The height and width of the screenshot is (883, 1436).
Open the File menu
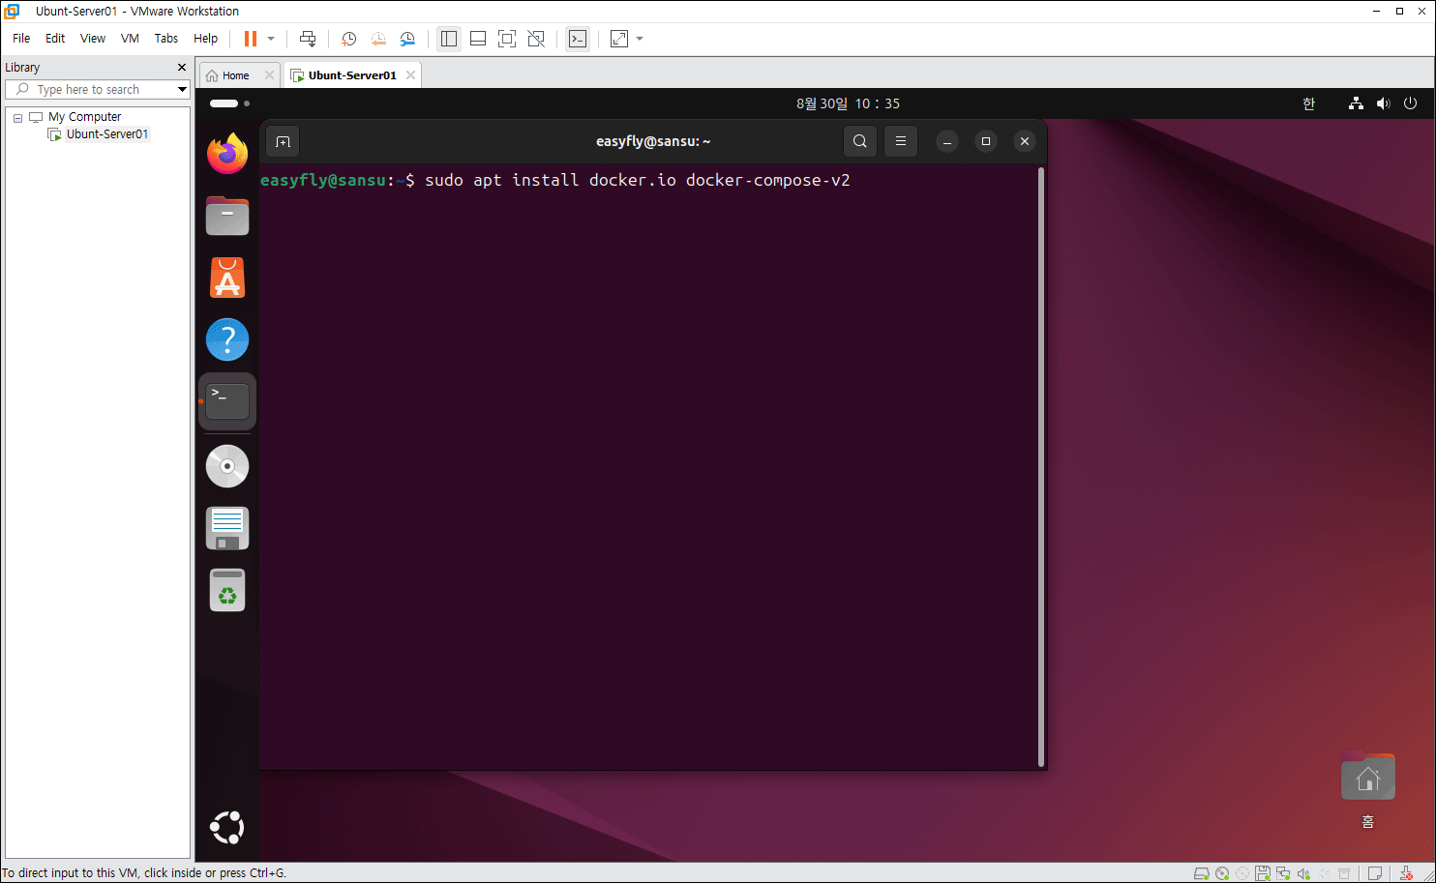[x=21, y=39]
